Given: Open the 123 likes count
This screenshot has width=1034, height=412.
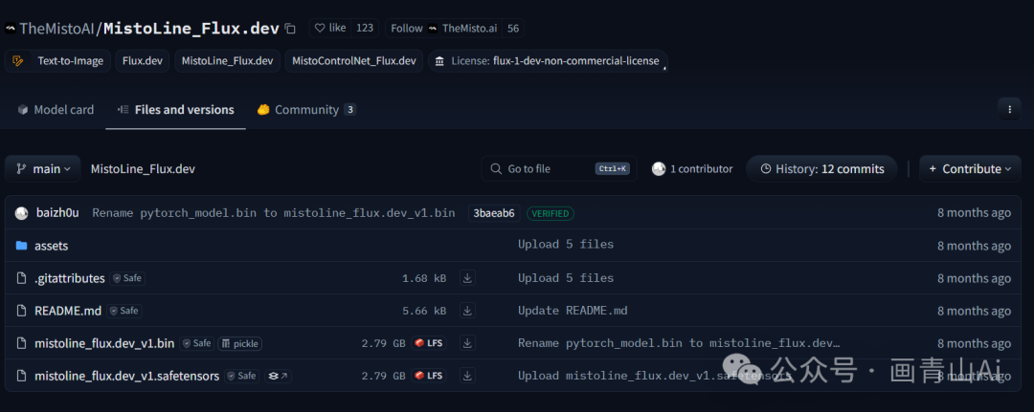Looking at the screenshot, I should (x=365, y=28).
